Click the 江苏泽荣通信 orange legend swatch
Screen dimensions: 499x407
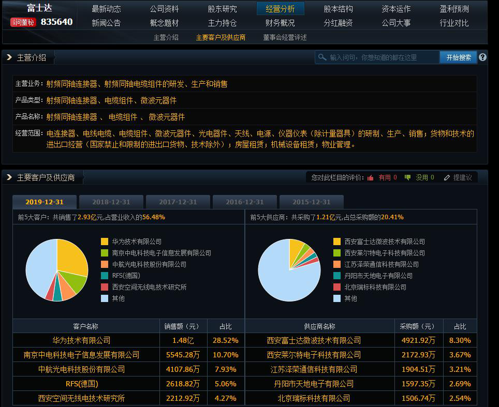pos(337,264)
